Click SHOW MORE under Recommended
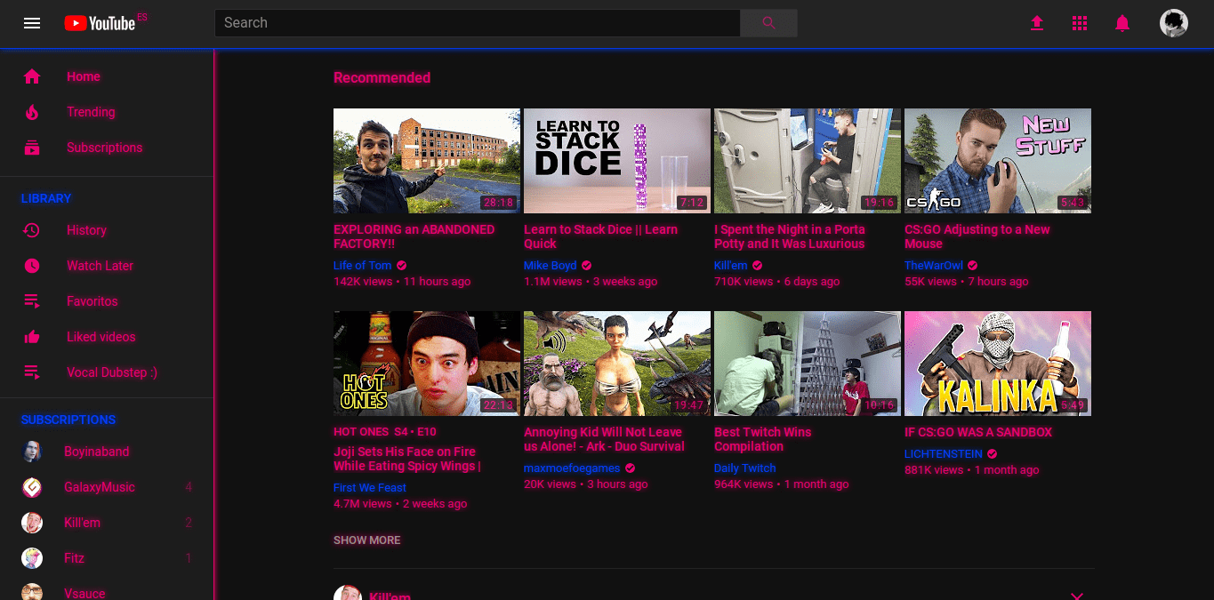 367,540
